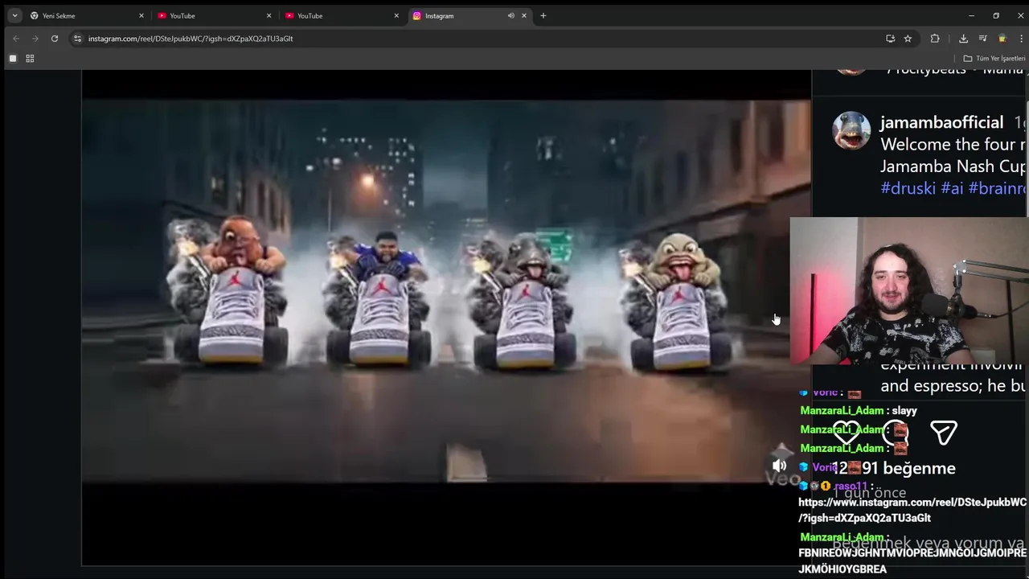Viewport: 1029px width, 579px height.
Task: Click the "1 gün önce" timestamp
Action: 869,493
